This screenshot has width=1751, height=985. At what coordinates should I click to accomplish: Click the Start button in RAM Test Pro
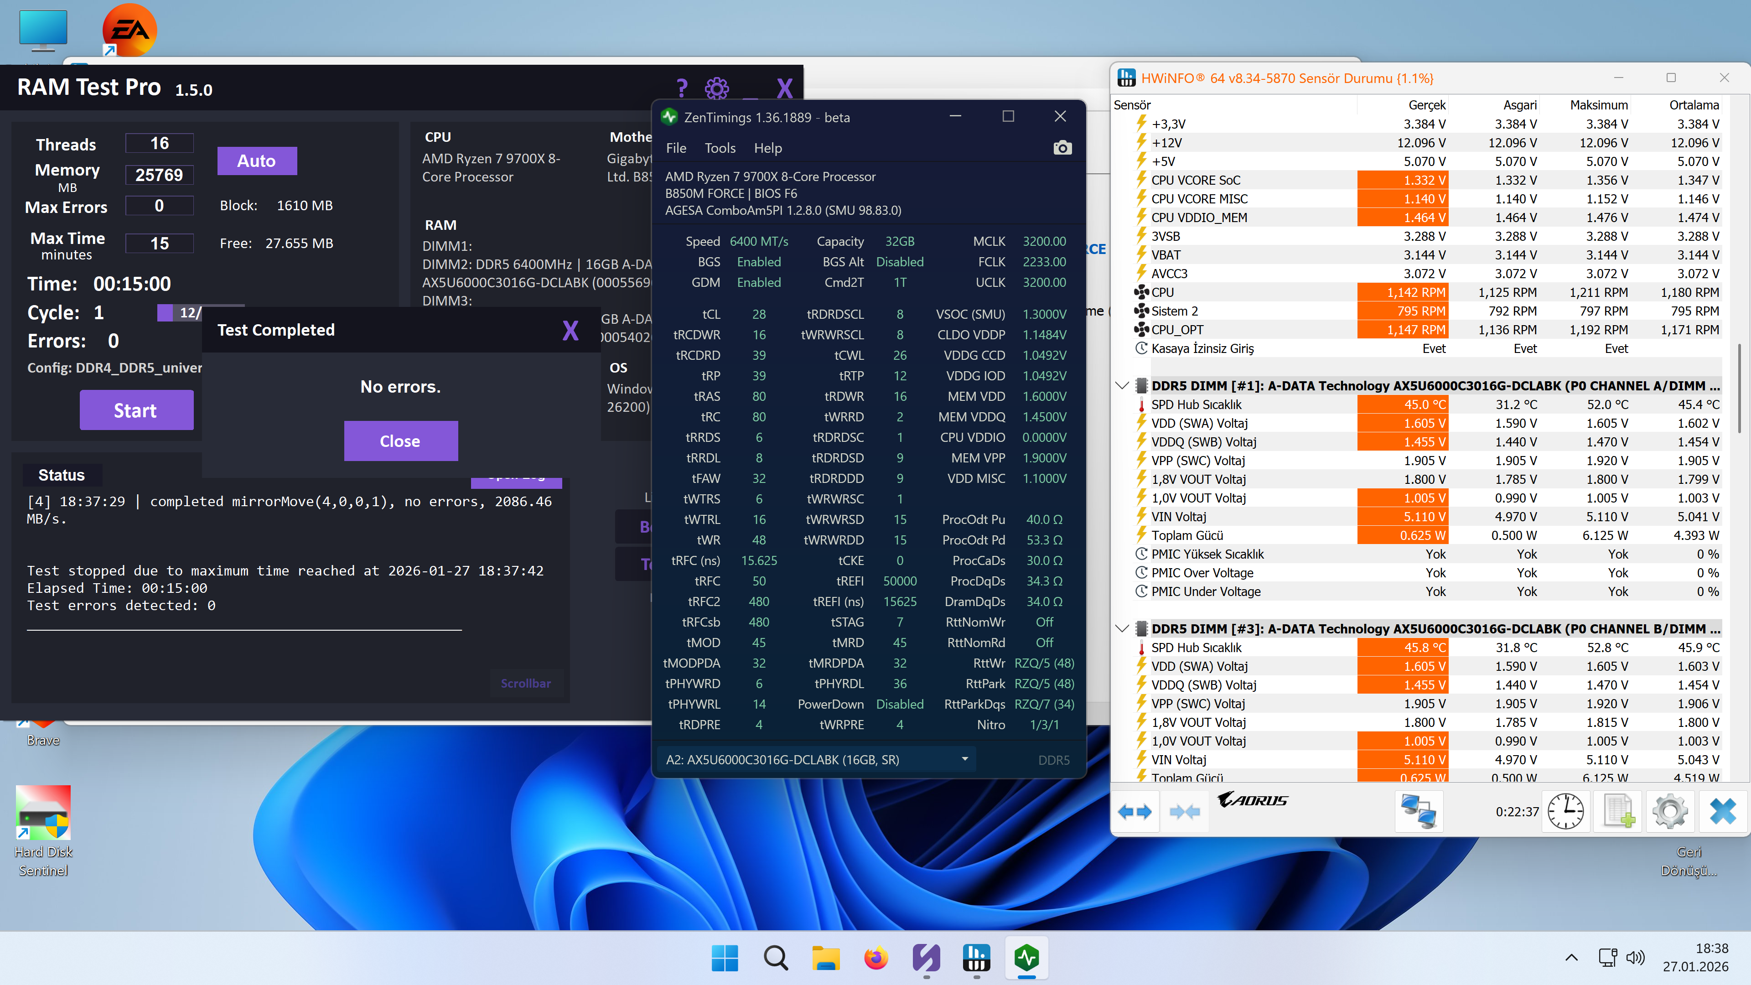click(136, 410)
